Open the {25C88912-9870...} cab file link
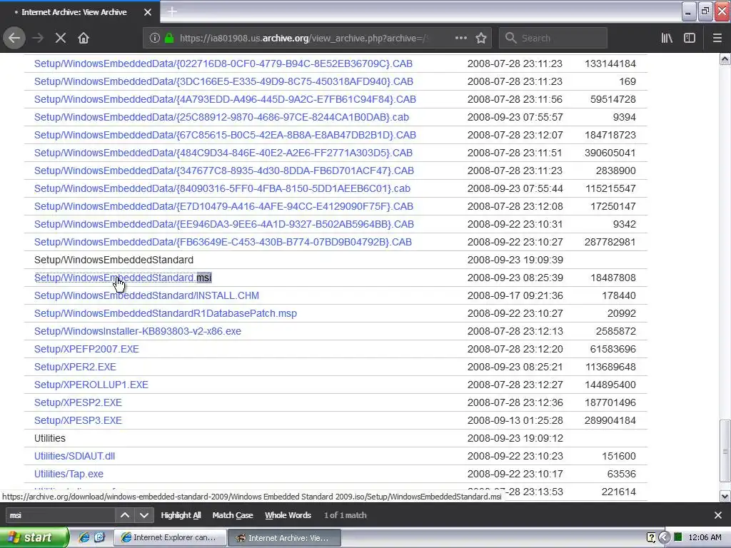 click(221, 117)
